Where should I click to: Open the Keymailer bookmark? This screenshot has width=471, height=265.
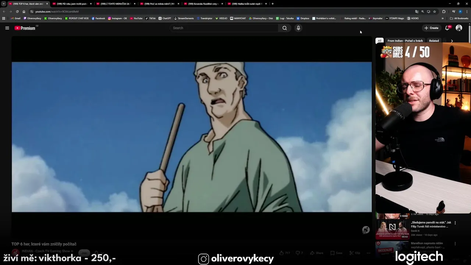[x=375, y=18]
